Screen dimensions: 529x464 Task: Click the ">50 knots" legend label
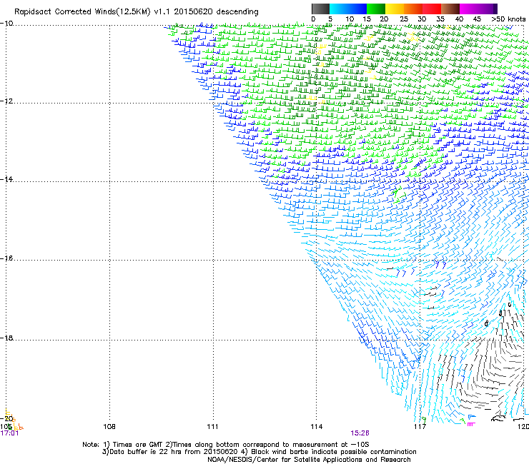508,19
